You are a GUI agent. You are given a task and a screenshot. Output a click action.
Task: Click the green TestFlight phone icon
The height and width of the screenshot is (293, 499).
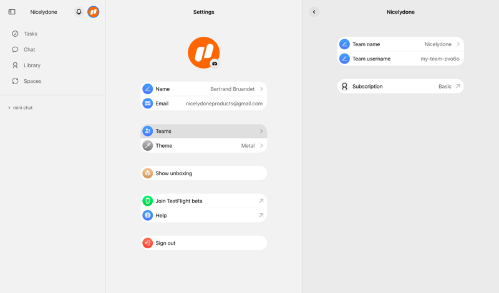pos(147,201)
